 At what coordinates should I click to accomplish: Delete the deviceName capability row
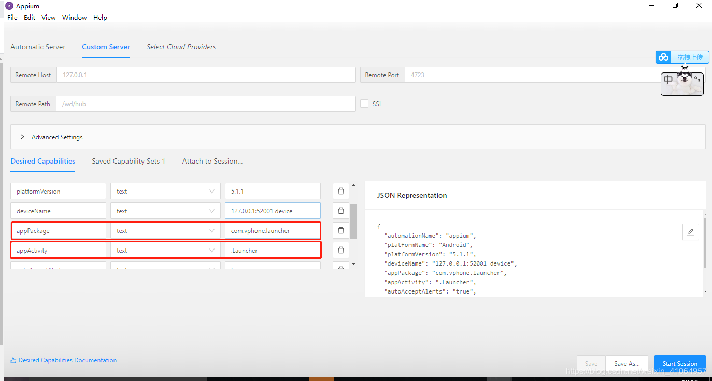[341, 211]
